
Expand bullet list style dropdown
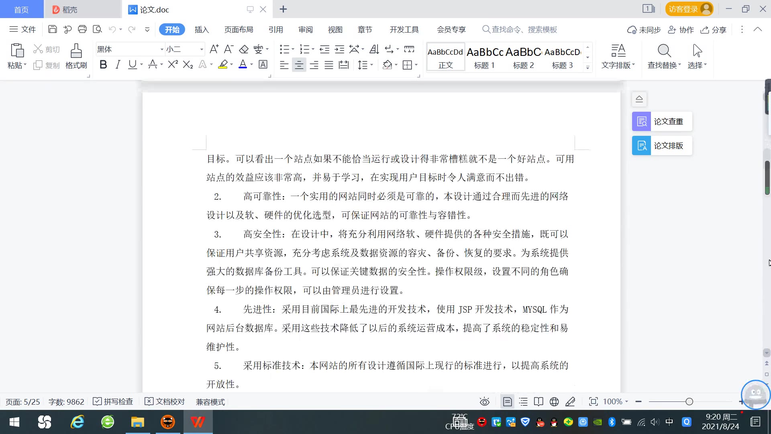[293, 49]
